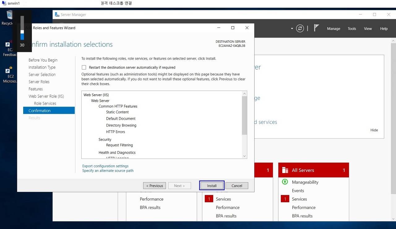Screen dimensions: 396x229
Task: Click the Health and Diagnostics entry
Action: [117, 153]
